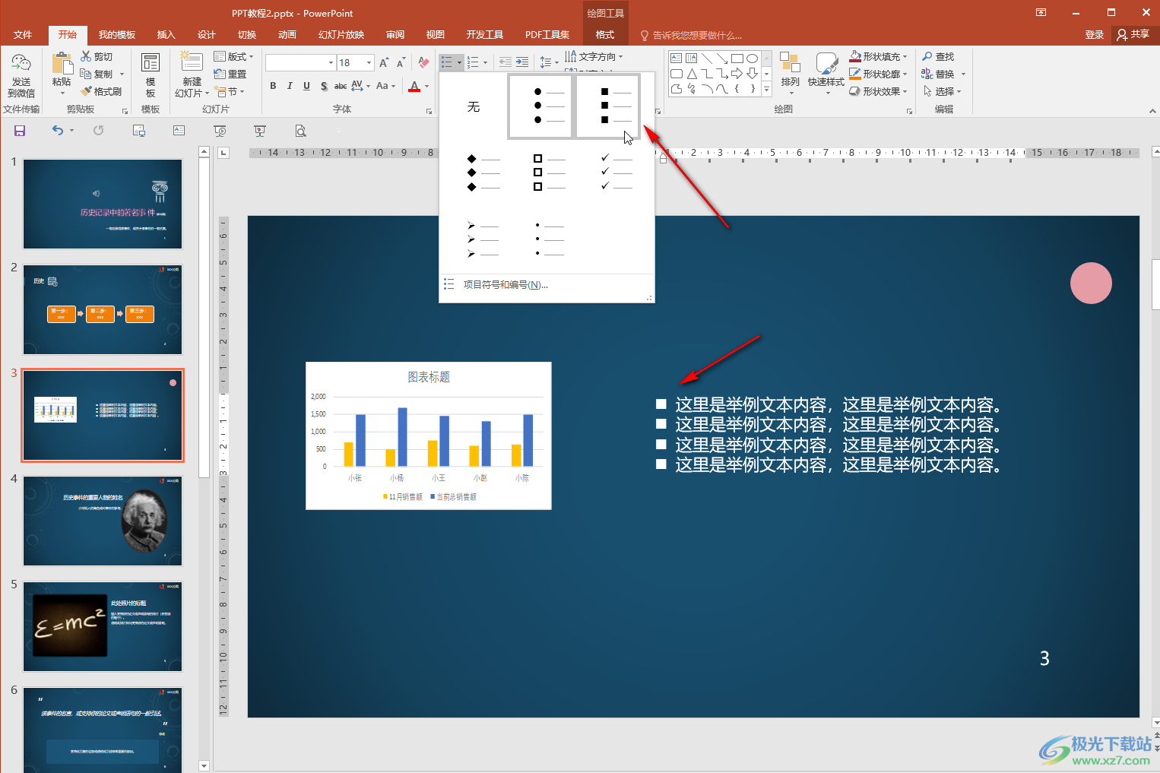Undo the last action
This screenshot has height=773, width=1160.
pyautogui.click(x=58, y=131)
